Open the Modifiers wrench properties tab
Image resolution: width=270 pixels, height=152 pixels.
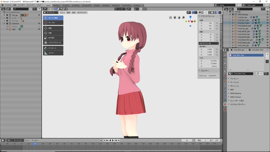tap(225, 85)
